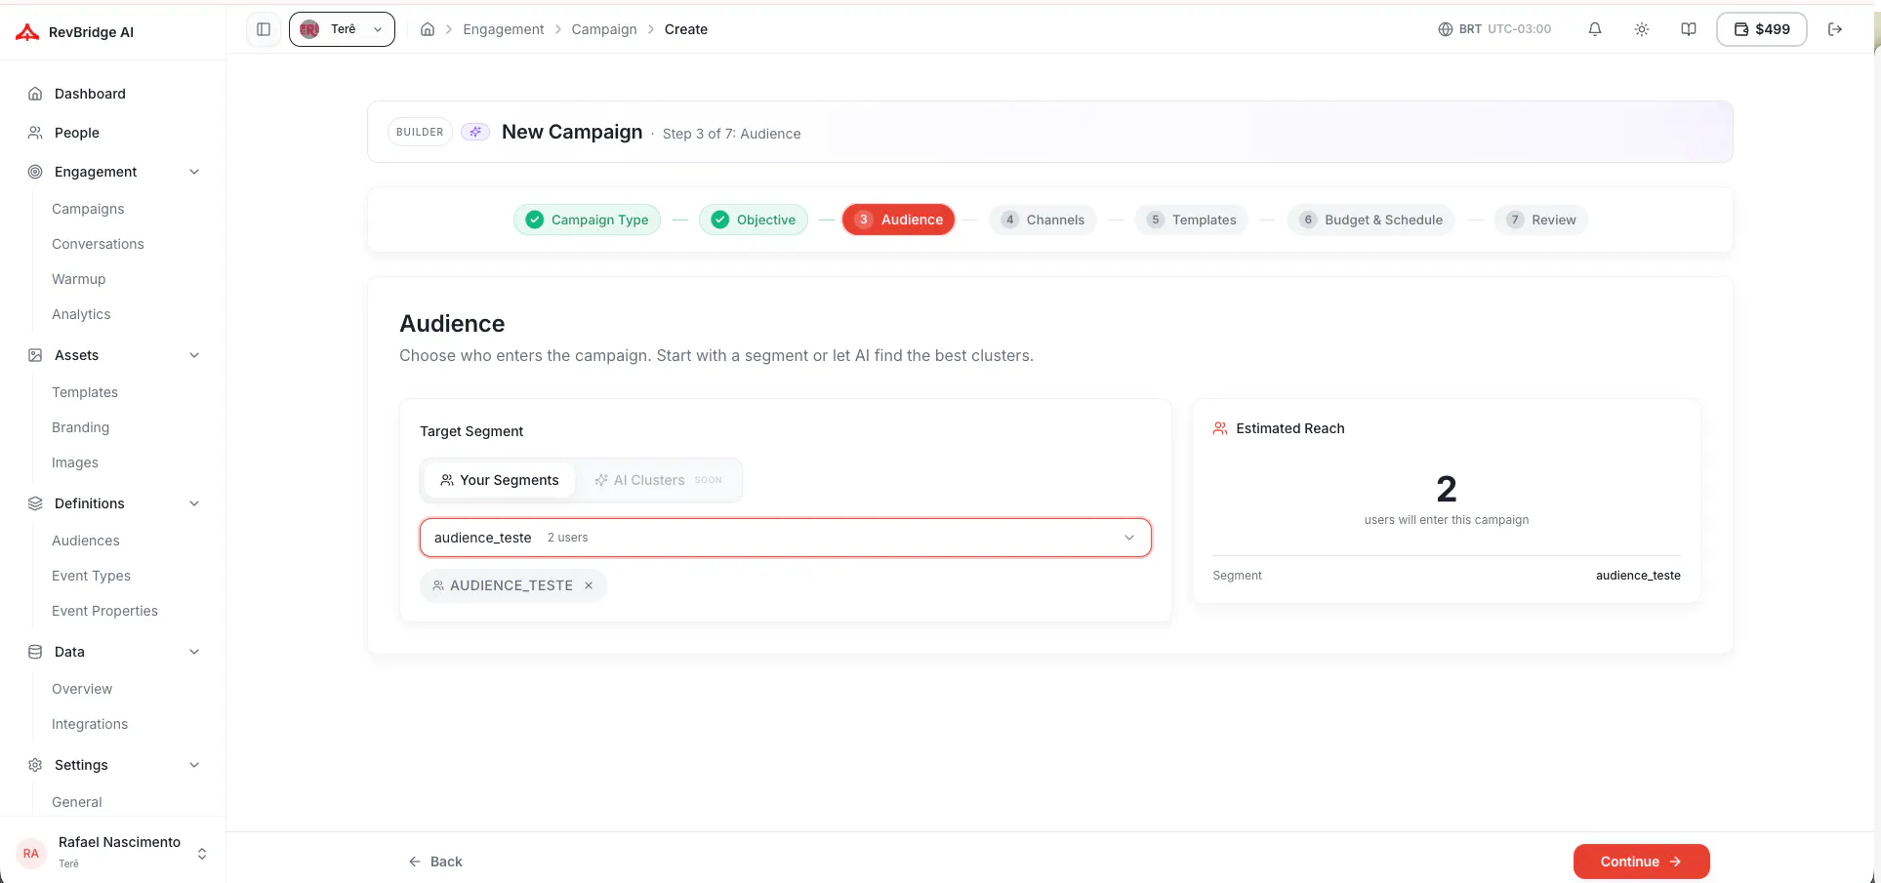
Task: Click the 'Step 3 of 7: Audience' text
Action: pyautogui.click(x=731, y=134)
